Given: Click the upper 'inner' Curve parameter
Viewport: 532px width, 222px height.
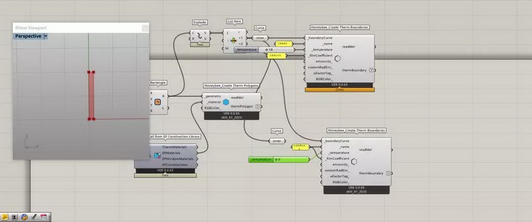Looking at the screenshot, I should (x=260, y=38).
